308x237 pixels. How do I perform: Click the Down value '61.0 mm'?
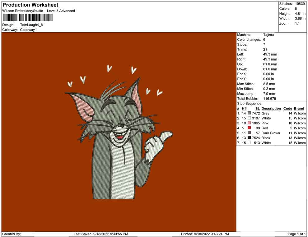[x=270, y=69]
